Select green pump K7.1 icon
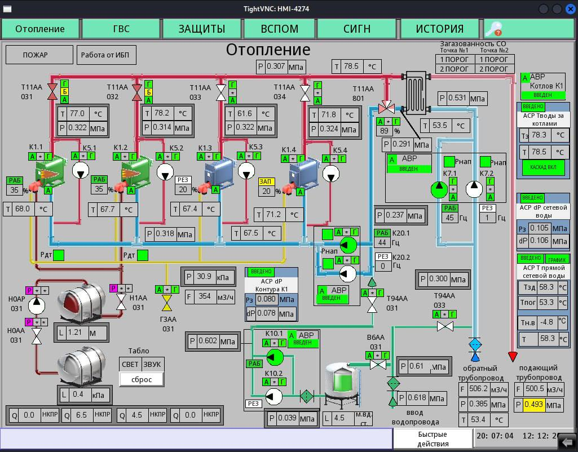 439,189
